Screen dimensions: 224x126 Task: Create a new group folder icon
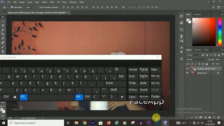point(210,117)
